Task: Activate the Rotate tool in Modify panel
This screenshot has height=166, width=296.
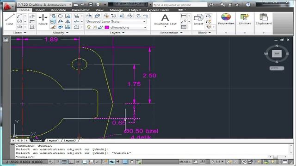Action: [x=60, y=16]
